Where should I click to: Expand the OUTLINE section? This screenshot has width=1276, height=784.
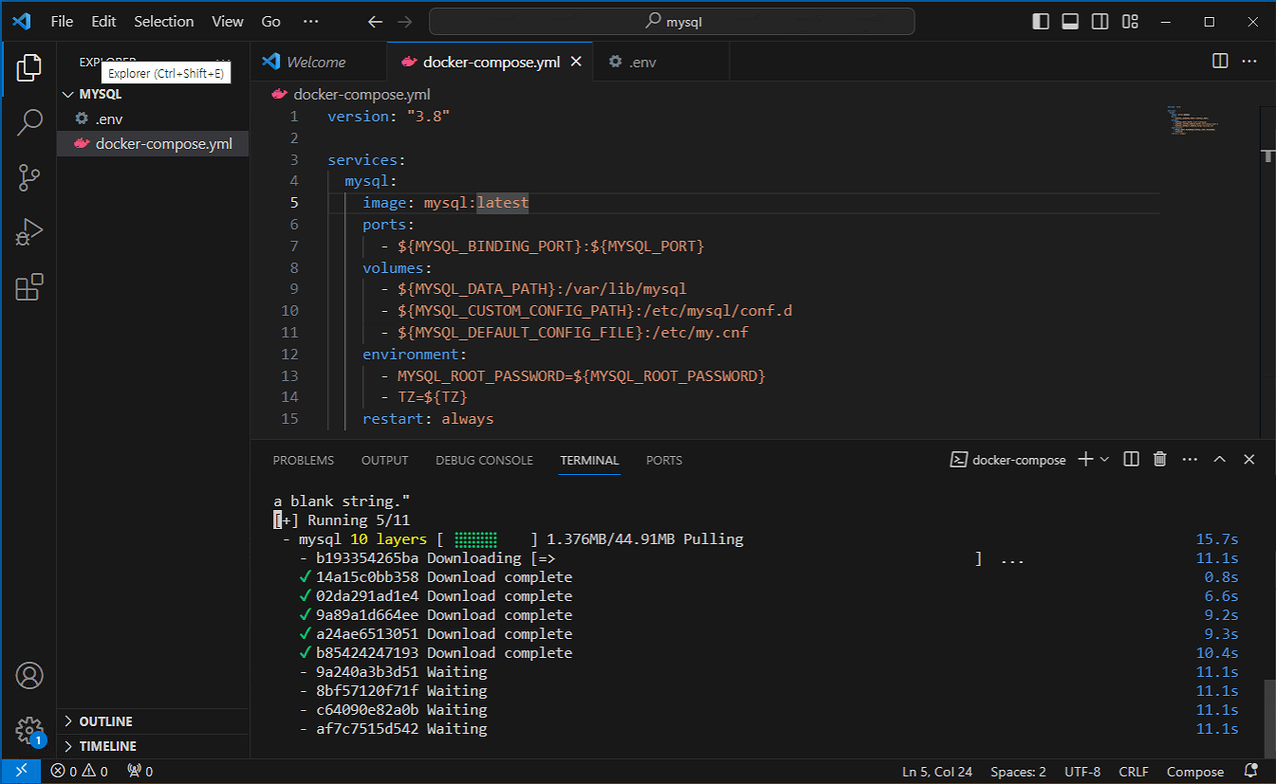coord(105,721)
